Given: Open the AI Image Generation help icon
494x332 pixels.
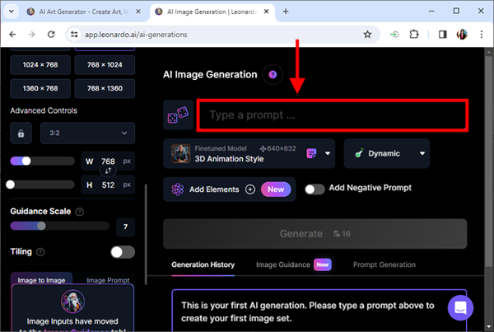Looking at the screenshot, I should pos(273,74).
